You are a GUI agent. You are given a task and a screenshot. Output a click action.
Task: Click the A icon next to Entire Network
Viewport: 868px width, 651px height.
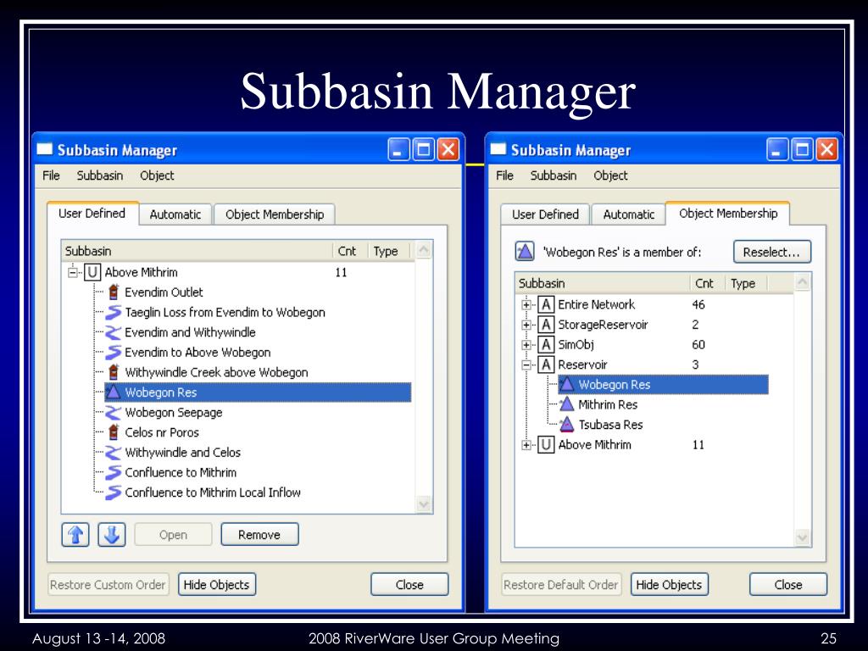pyautogui.click(x=546, y=304)
